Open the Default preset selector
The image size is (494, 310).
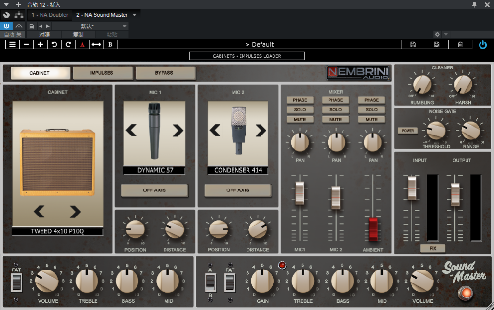259,45
